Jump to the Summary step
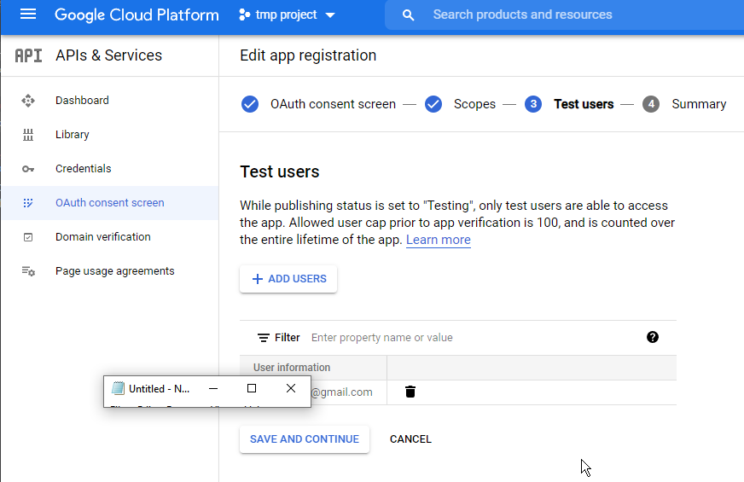This screenshot has width=744, height=482. [x=698, y=104]
